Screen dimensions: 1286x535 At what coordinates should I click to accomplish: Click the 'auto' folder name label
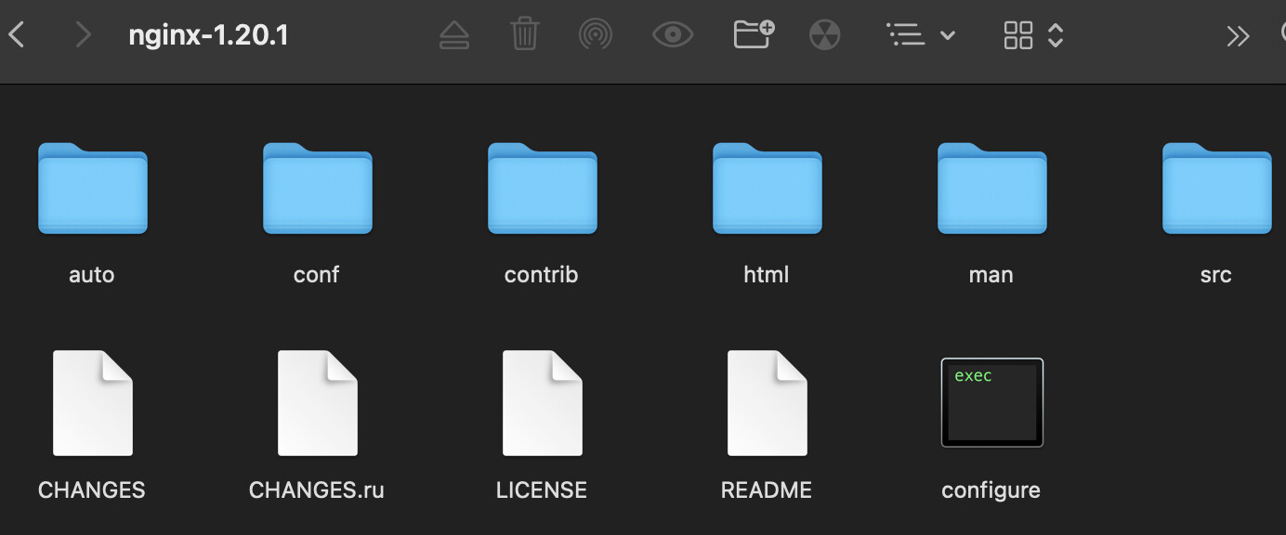point(92,275)
